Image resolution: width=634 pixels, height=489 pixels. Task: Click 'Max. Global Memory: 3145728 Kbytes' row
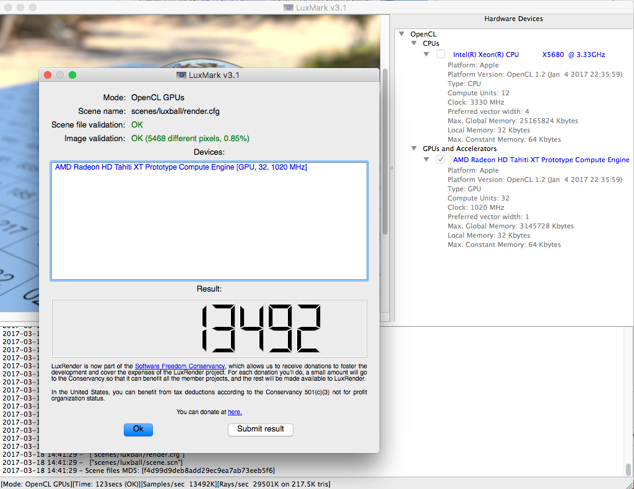[510, 226]
